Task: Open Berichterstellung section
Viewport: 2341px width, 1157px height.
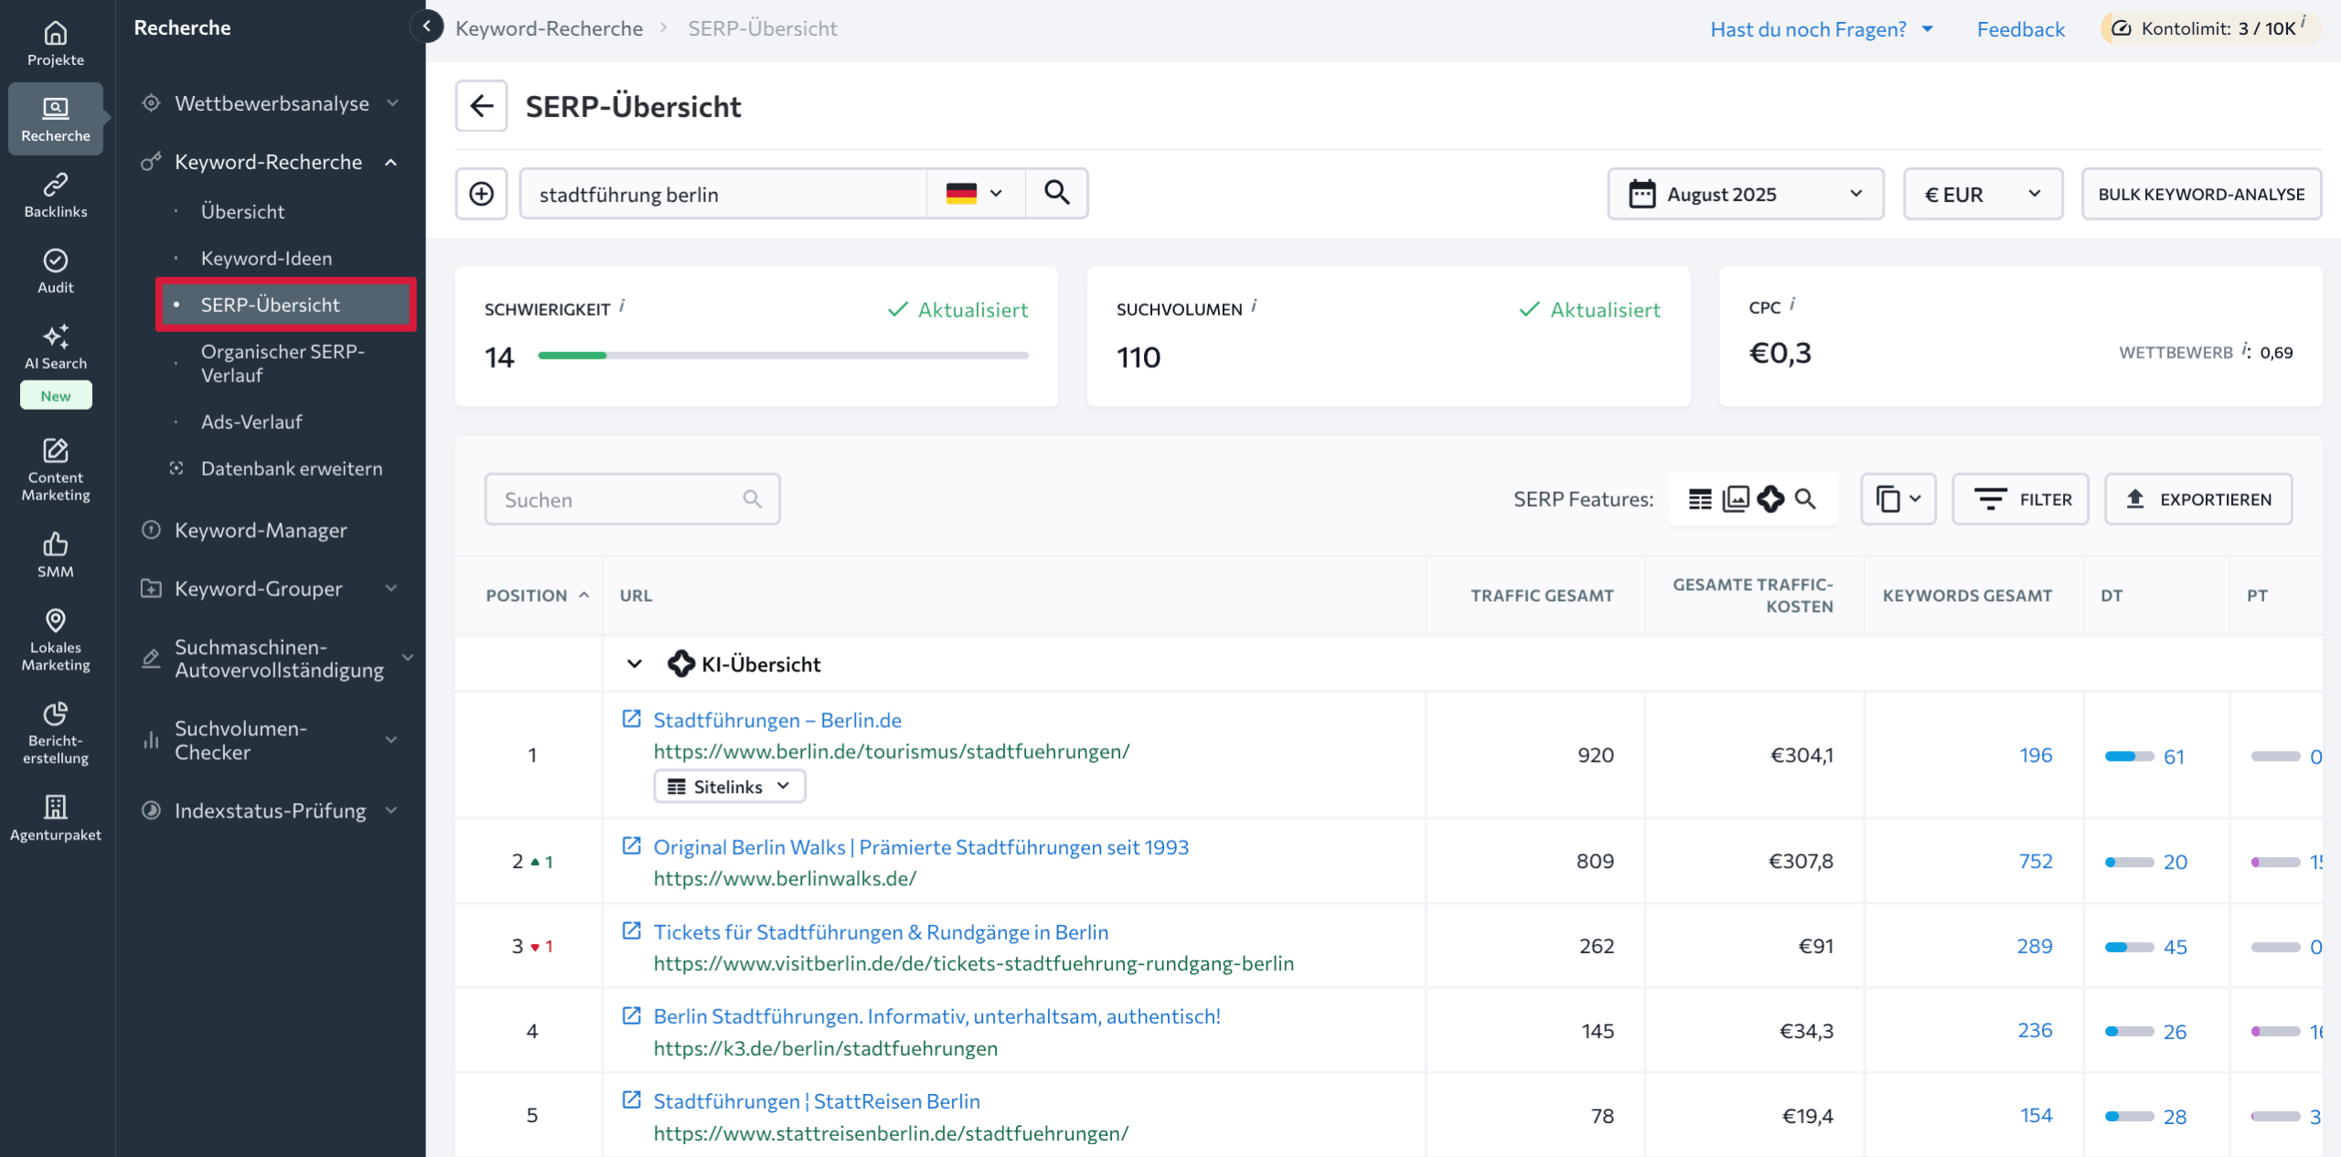Action: point(56,734)
